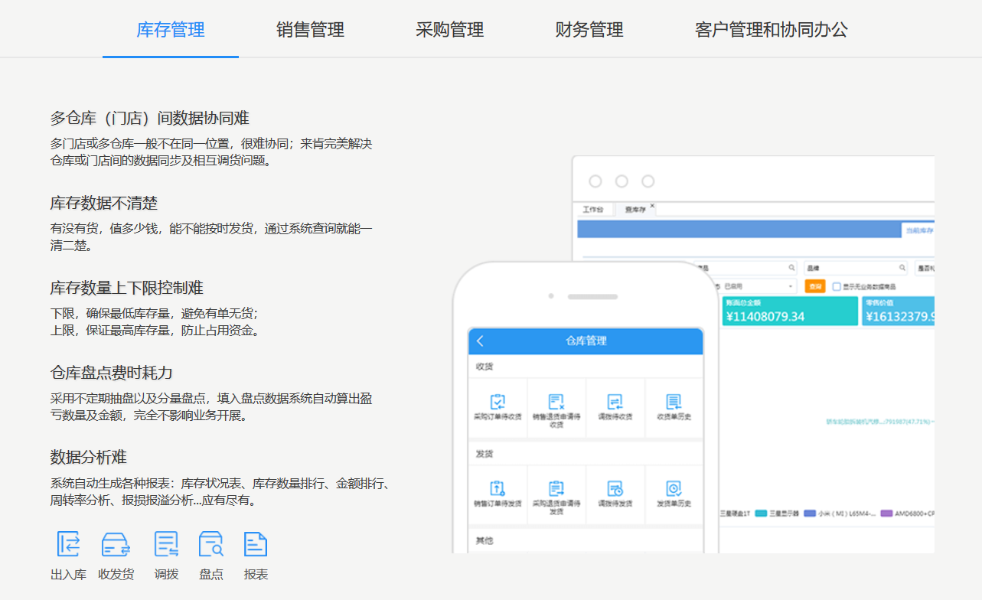The width and height of the screenshot is (982, 600).
Task: Switch to the 销售管理 tab
Action: [x=309, y=29]
